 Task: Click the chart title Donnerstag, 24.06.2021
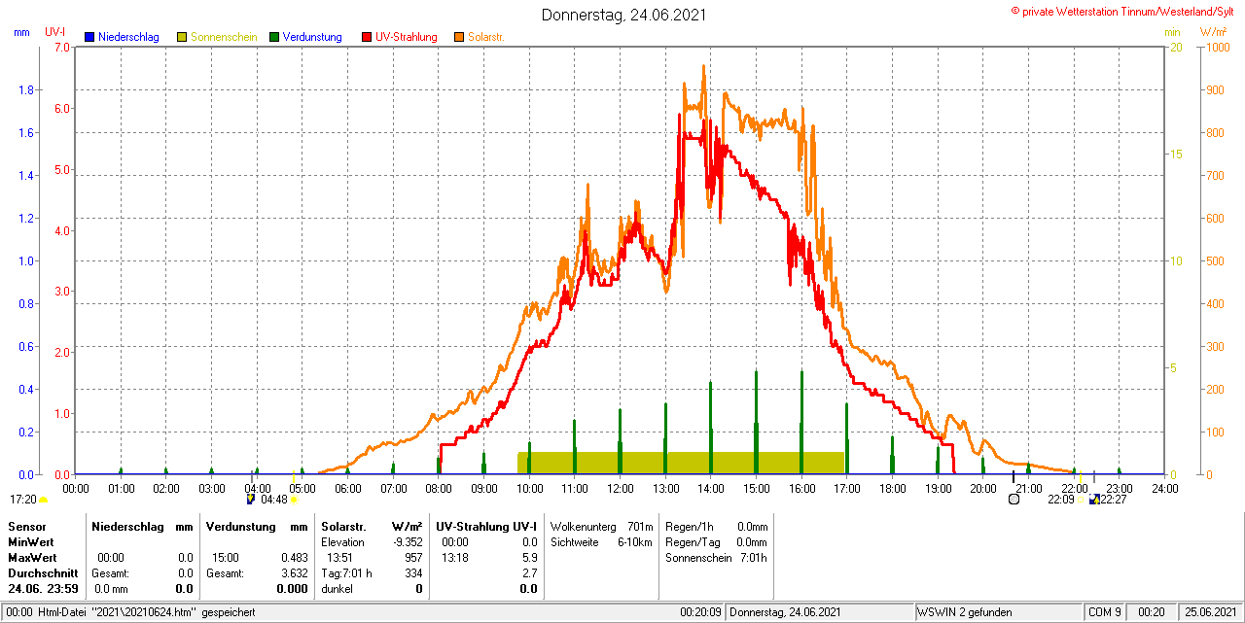click(x=624, y=15)
